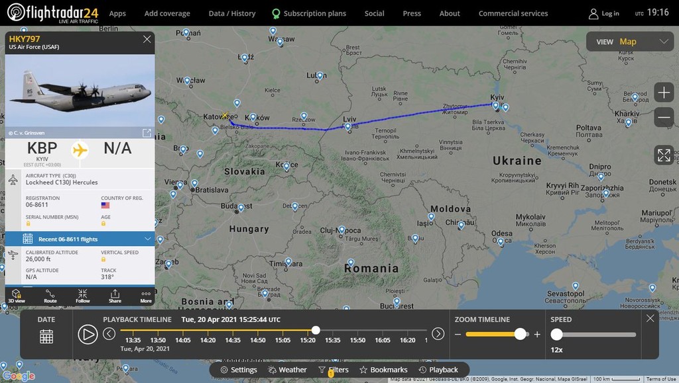Image resolution: width=679 pixels, height=383 pixels.
Task: Expand Recent 06-8611 flights section
Action: (x=80, y=239)
